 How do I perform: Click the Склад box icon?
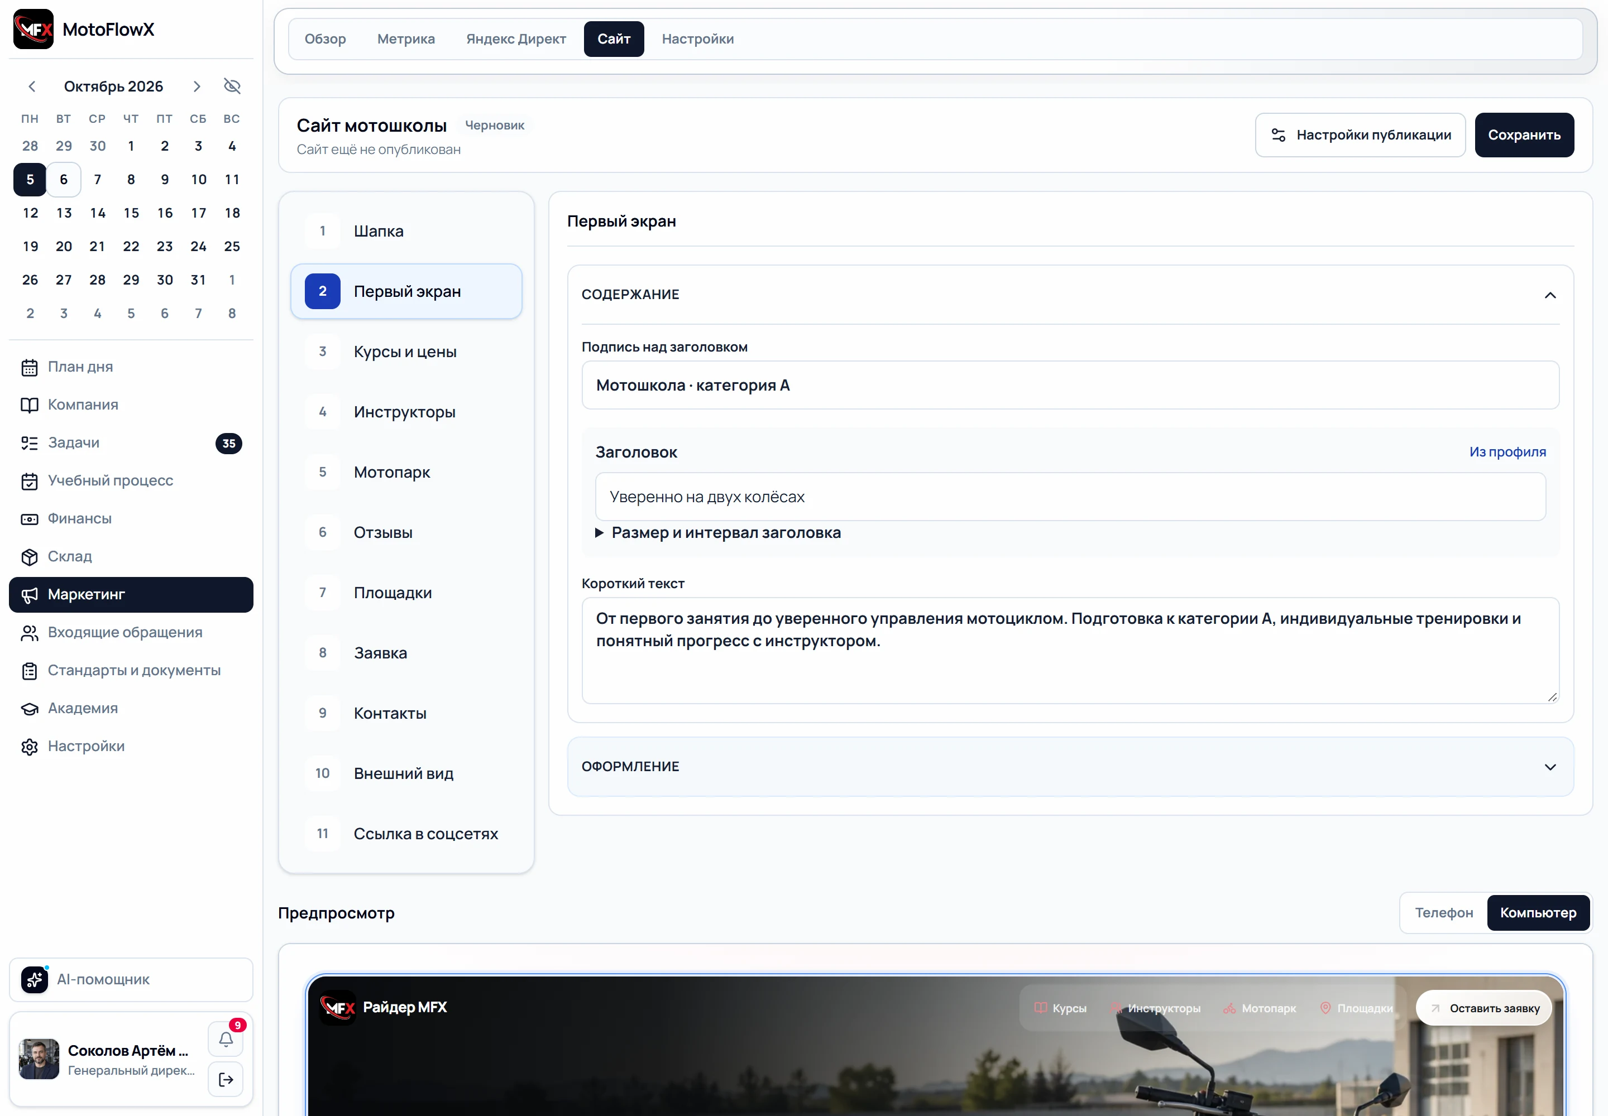tap(30, 556)
